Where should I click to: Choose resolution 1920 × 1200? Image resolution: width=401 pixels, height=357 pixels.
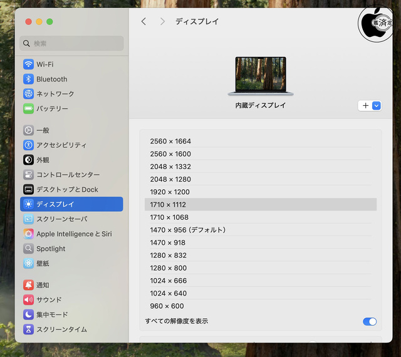point(261,192)
